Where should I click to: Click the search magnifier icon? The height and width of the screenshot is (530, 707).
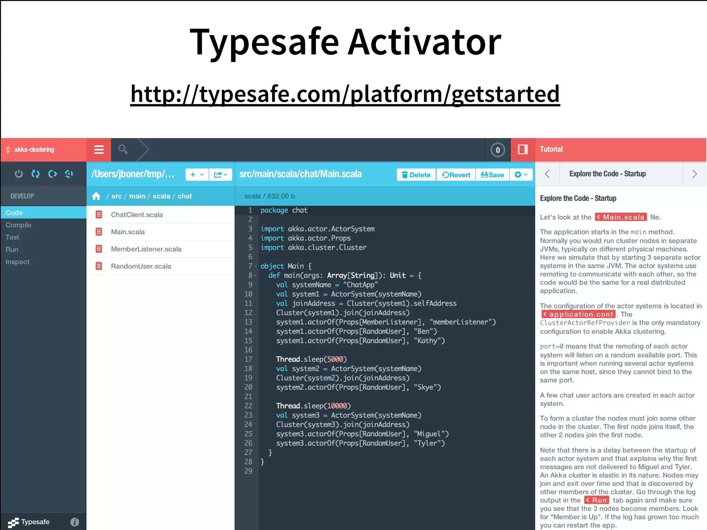click(123, 149)
